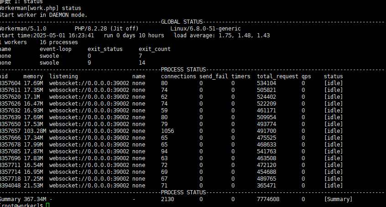Screen dimensions: 386x207
Task: Click the connections column header
Action: click(178, 76)
